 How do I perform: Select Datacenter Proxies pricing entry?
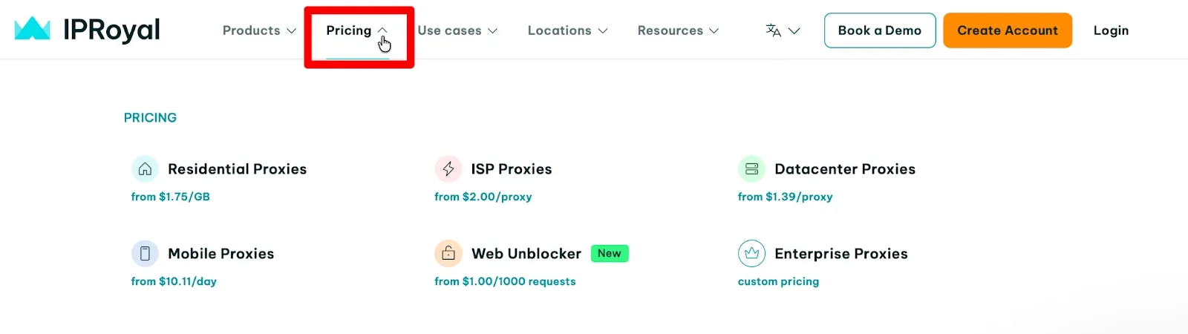click(x=844, y=169)
